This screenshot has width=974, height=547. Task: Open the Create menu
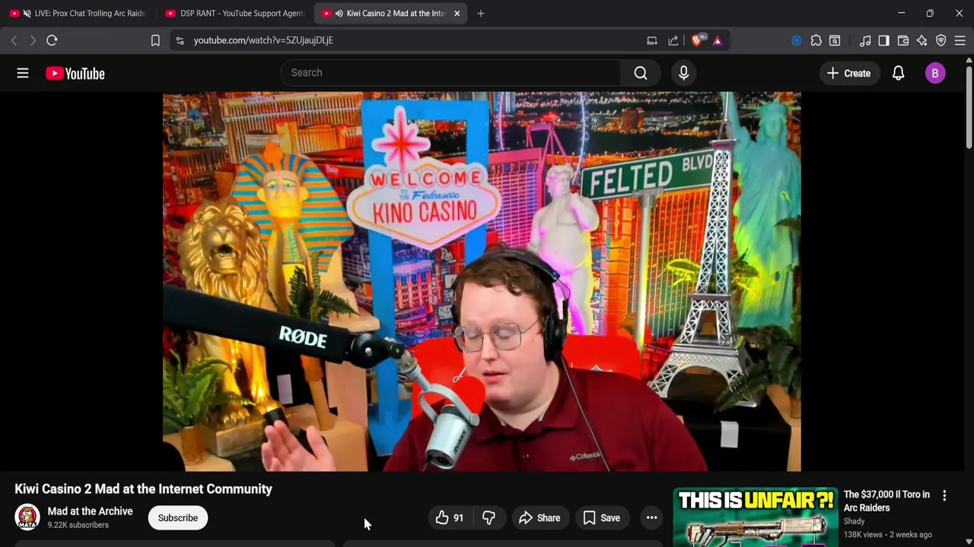pyautogui.click(x=848, y=73)
